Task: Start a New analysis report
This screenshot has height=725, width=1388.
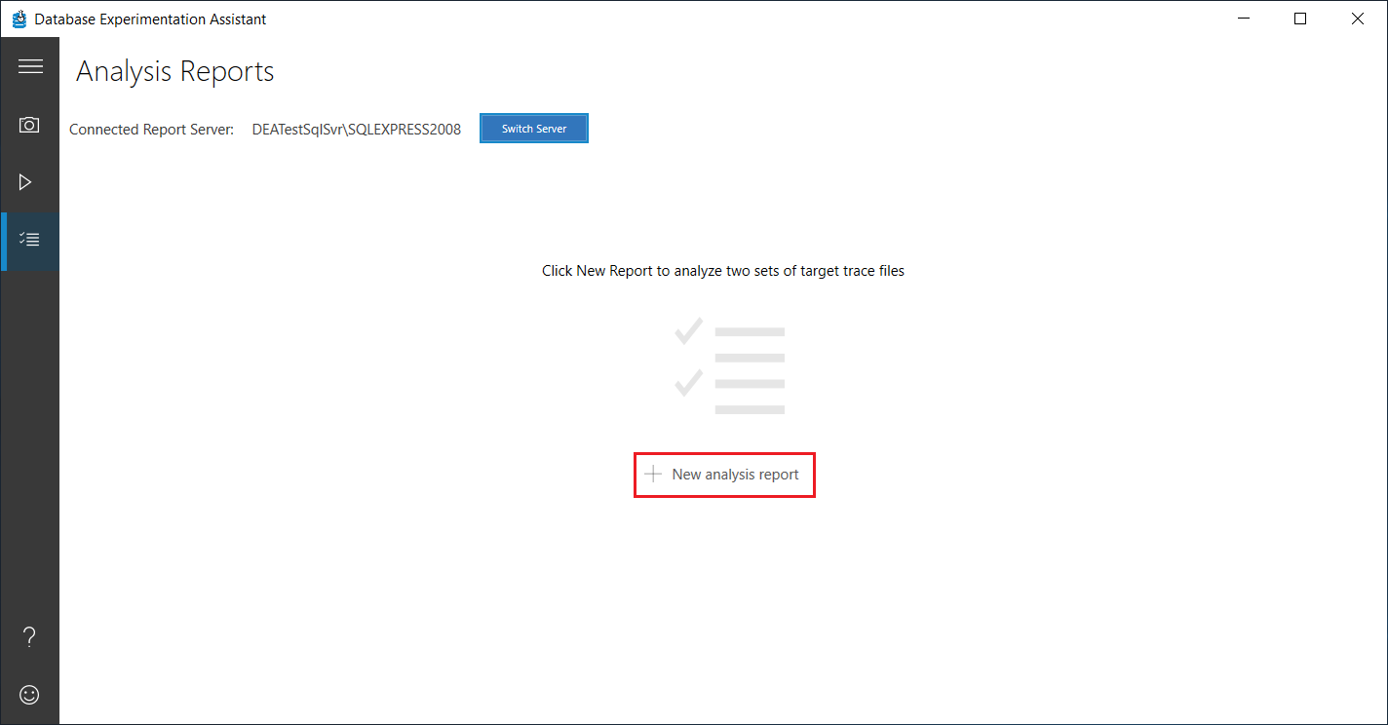Action: tap(724, 475)
